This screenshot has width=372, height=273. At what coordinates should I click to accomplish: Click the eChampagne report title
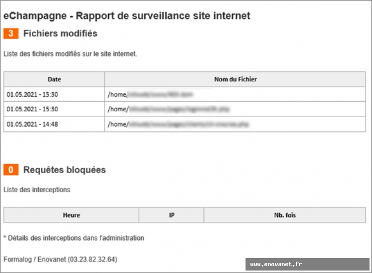coord(126,16)
